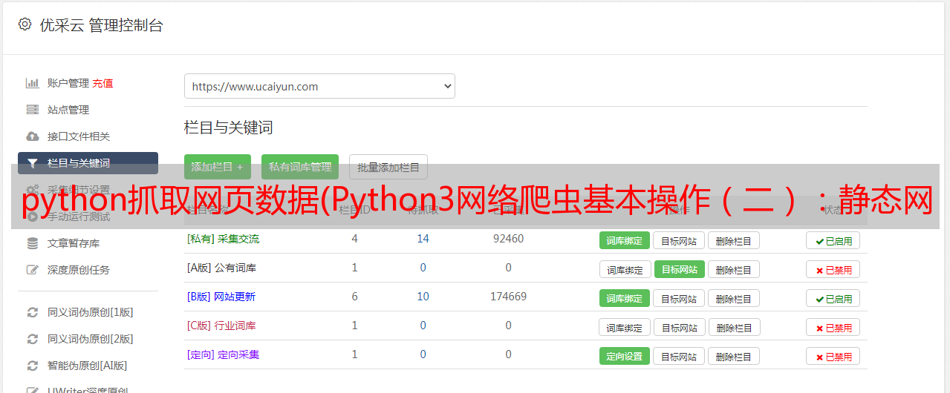Open the [定向] 定向采集 column
Screen dimensions: 950x393
tap(223, 354)
